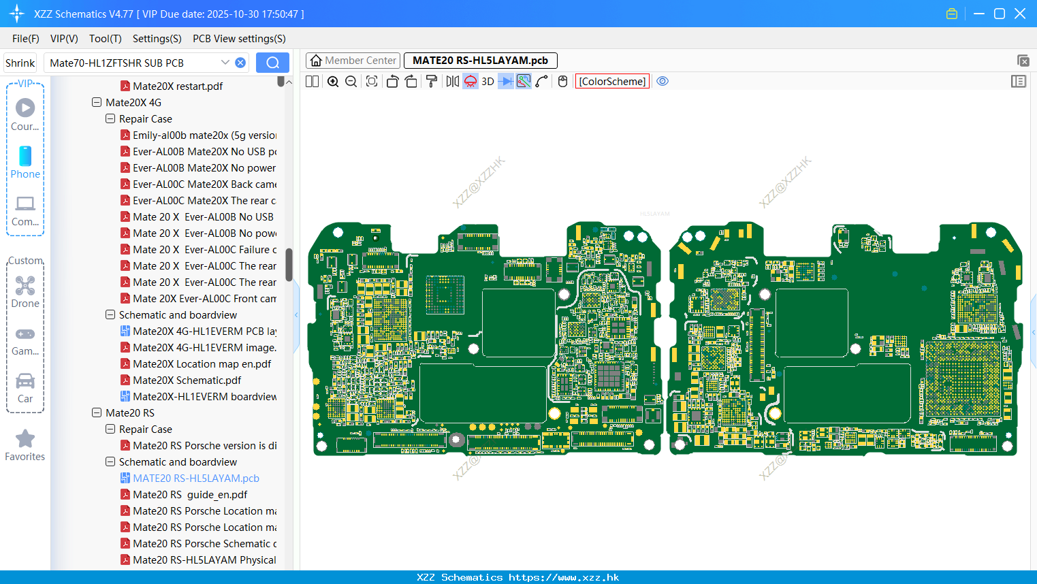Collapse the Mate20 RS node
The image size is (1037, 584).
(x=97, y=413)
